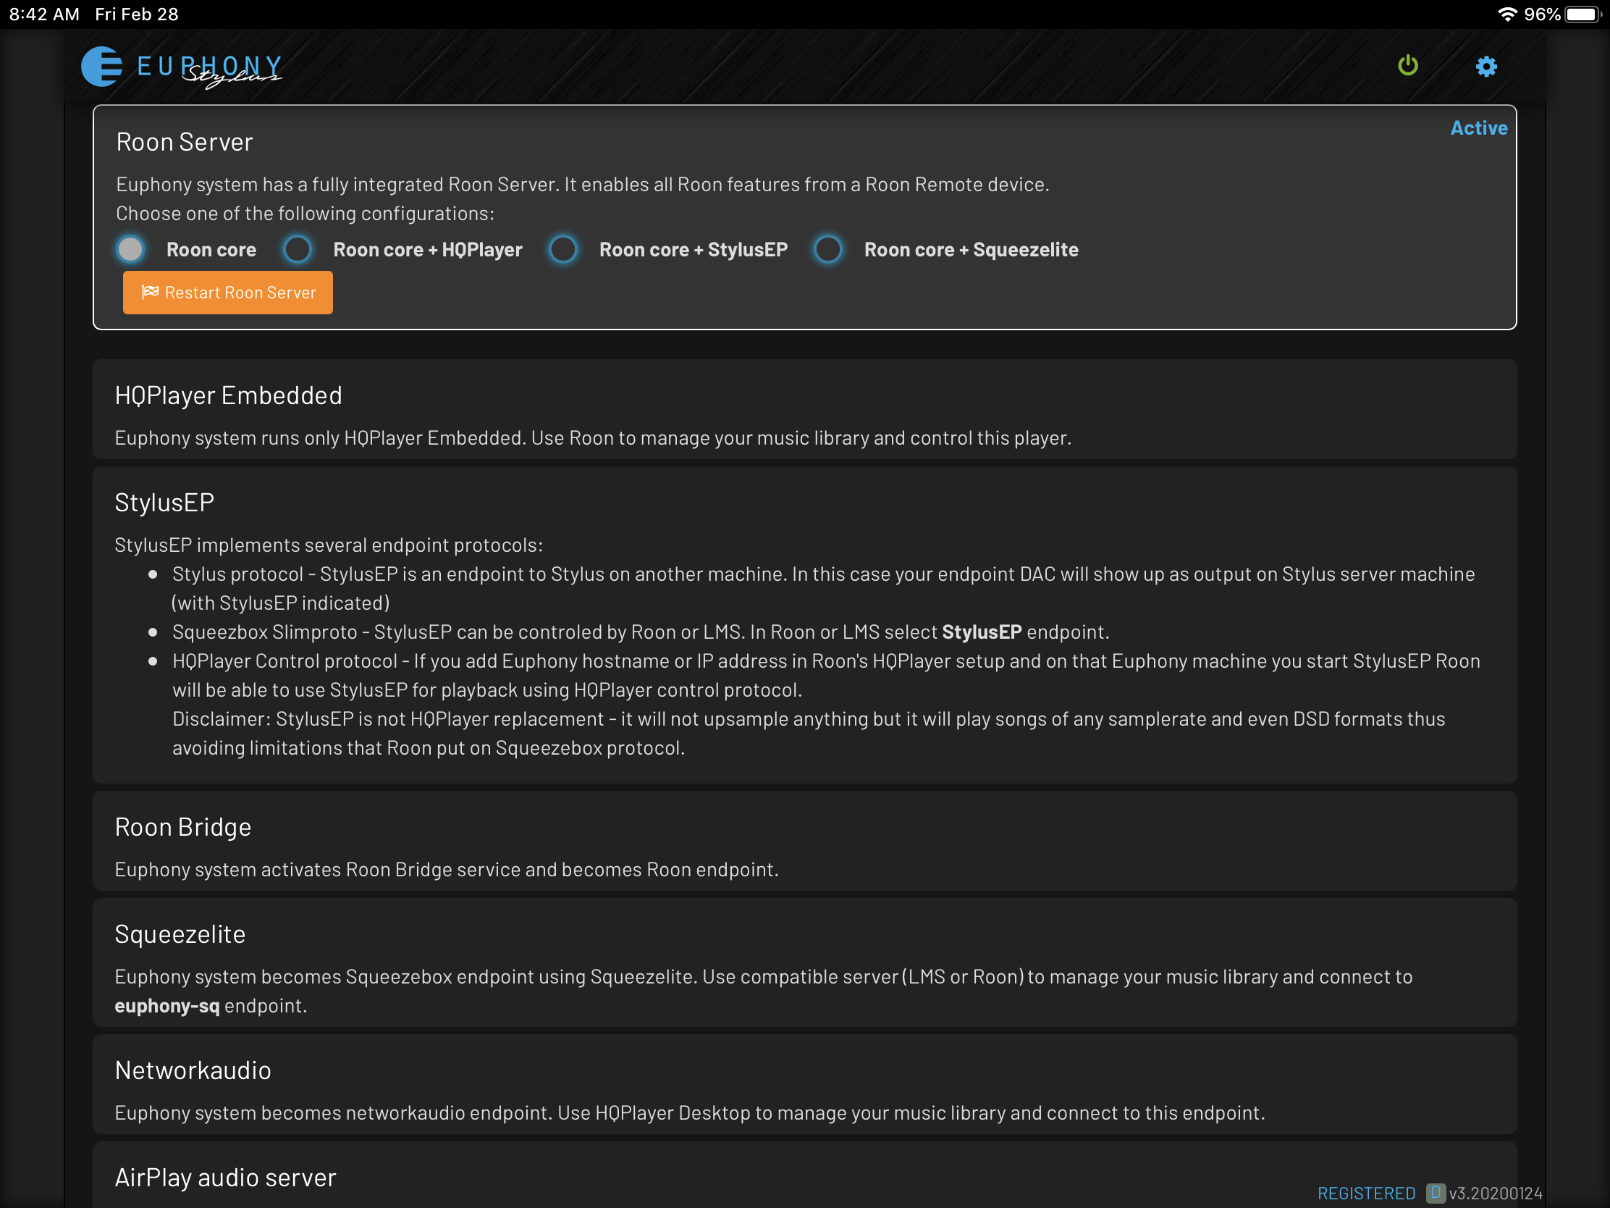Click the Stylus protocol bullet text
This screenshot has height=1208, width=1610.
(823, 588)
